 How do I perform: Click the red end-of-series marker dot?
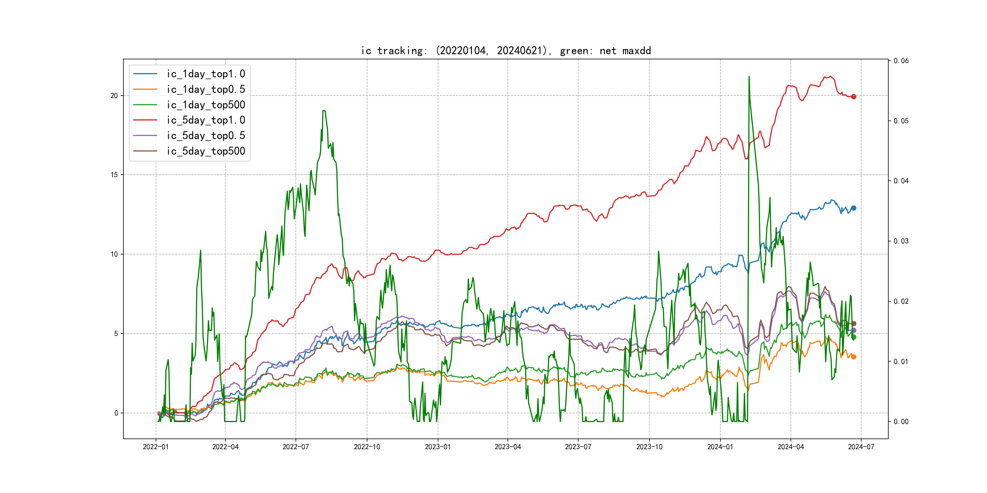tap(854, 96)
